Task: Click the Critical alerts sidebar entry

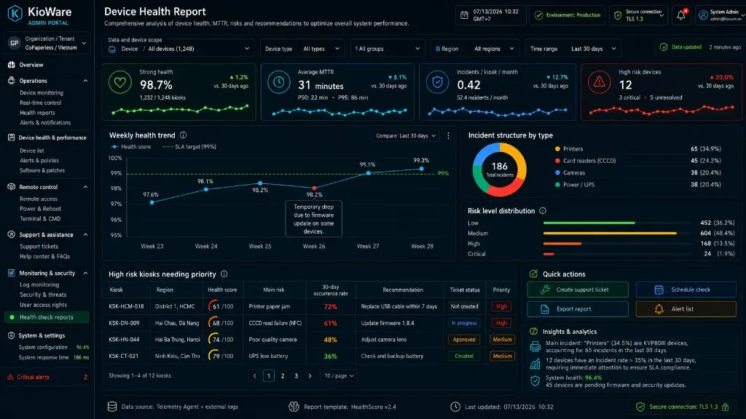Action: click(47, 378)
